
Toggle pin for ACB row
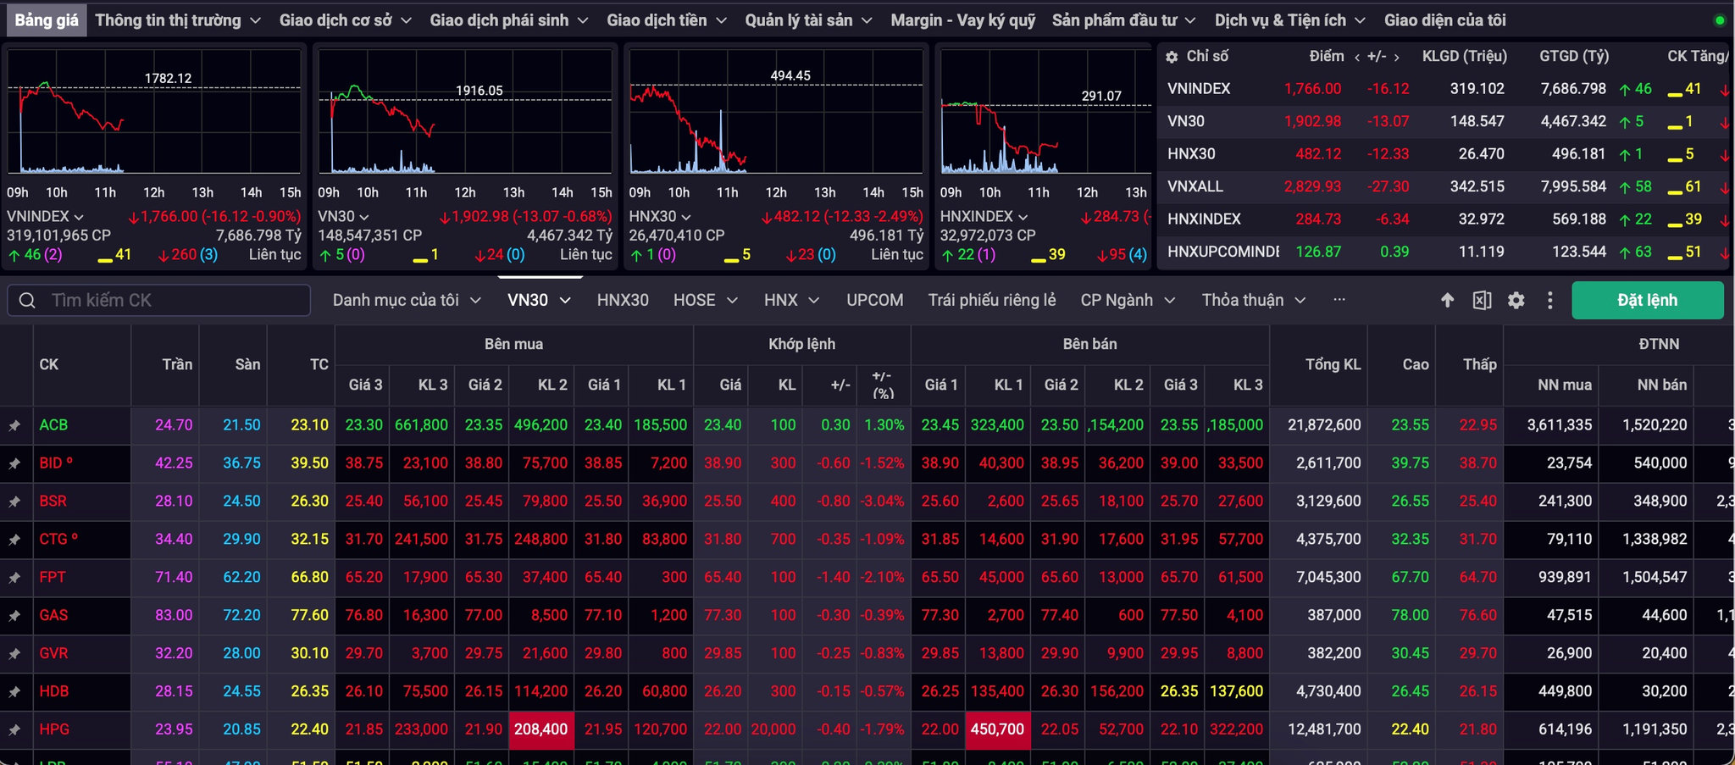(x=14, y=425)
